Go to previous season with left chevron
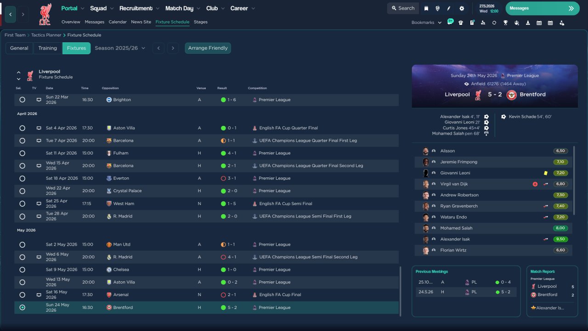 click(x=158, y=48)
